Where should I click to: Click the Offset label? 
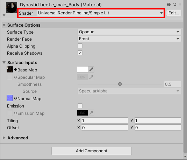[x=13, y=128]
